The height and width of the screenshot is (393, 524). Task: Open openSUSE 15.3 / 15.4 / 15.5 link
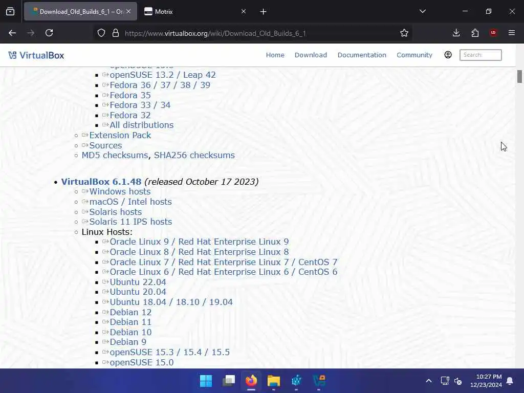click(x=170, y=352)
